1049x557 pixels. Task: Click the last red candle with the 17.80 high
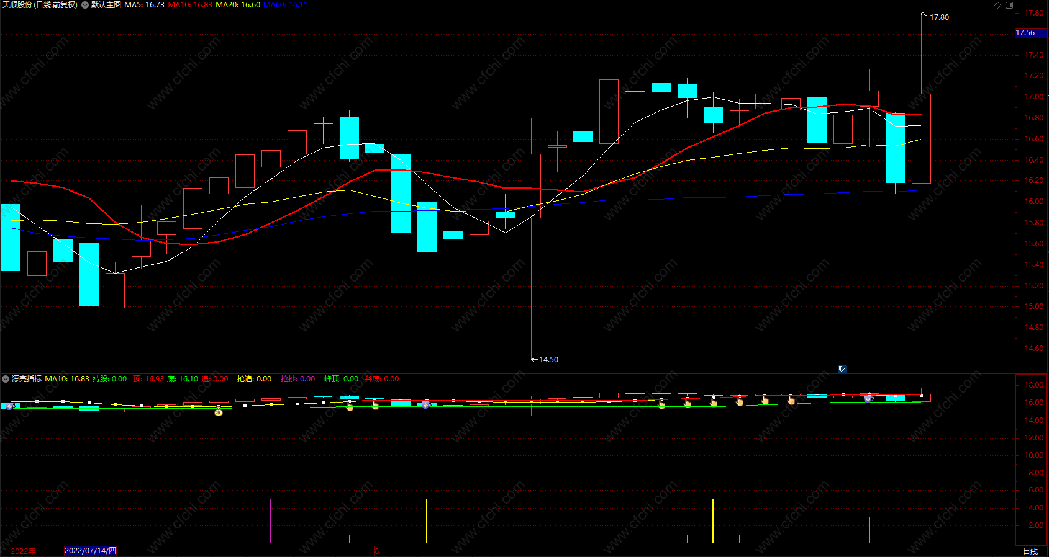click(921, 138)
